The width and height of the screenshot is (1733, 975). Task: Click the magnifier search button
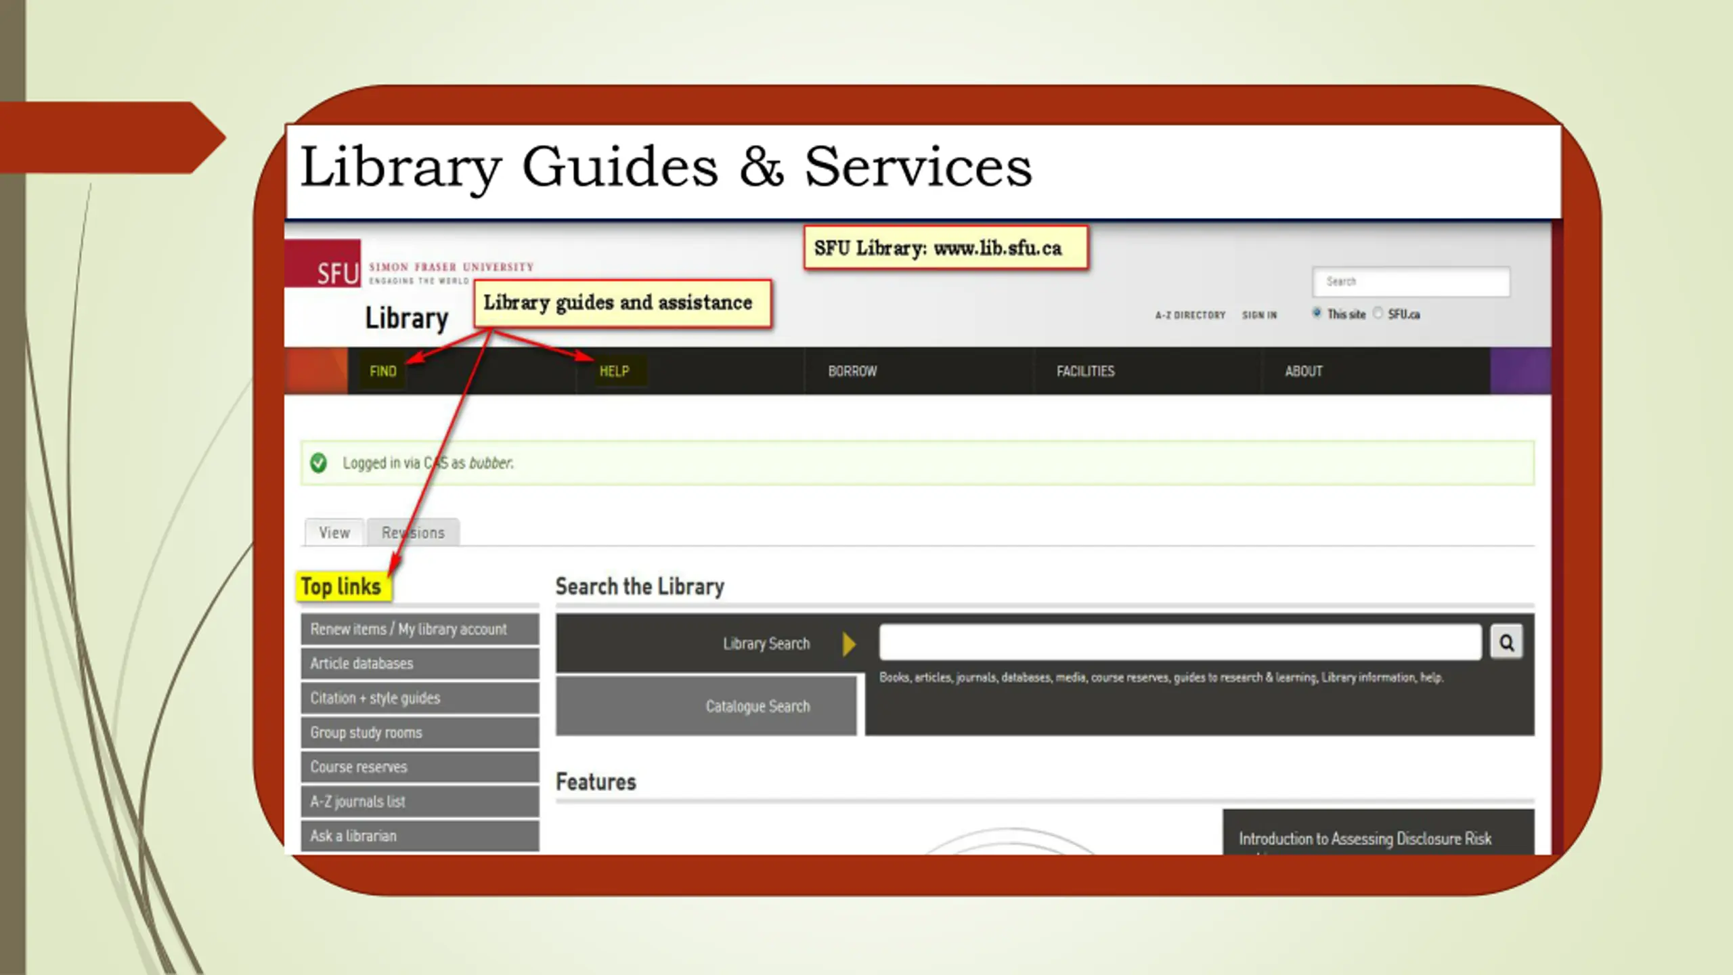tap(1506, 642)
